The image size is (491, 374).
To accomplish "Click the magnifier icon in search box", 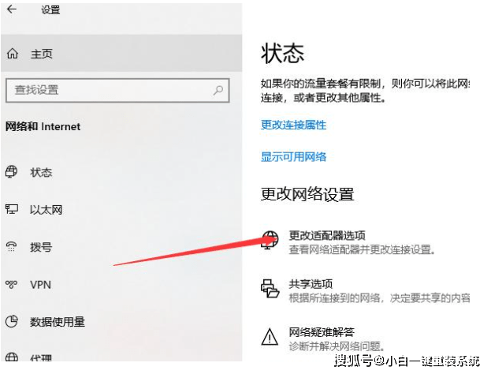I will pos(218,90).
